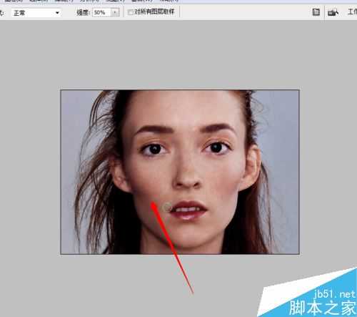Click the tip of the red arrow annotation

(153, 203)
